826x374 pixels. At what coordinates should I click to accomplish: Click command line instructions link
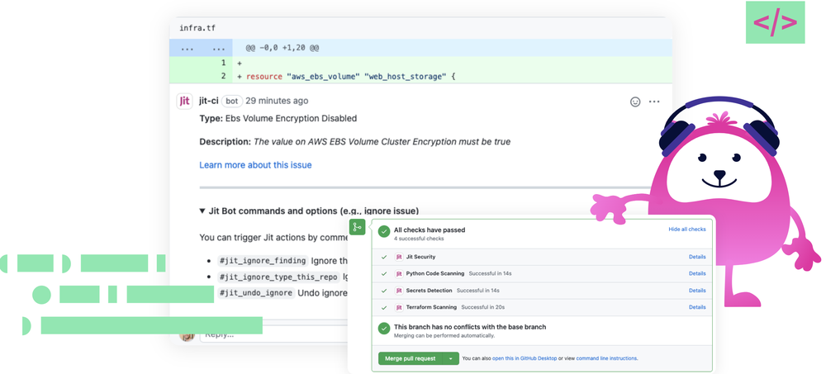tap(606, 358)
